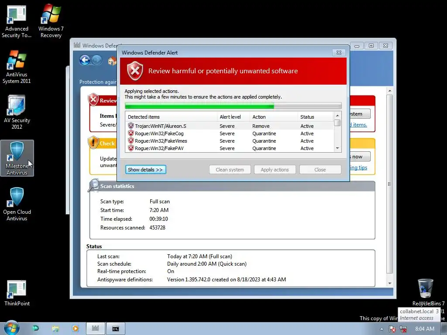Click the 'Full scan' scan type value
Image resolution: width=447 pixels, height=335 pixels.
(x=160, y=202)
